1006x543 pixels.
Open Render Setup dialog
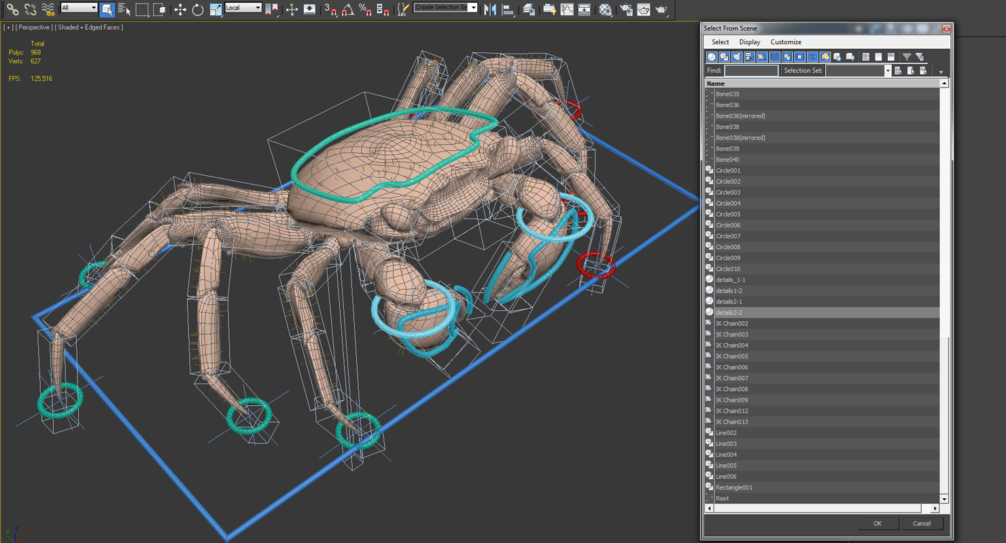point(626,10)
